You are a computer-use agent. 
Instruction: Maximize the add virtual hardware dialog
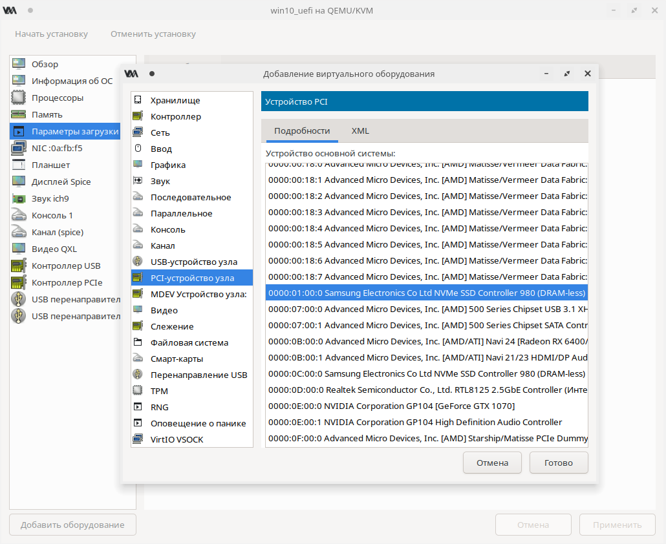coord(566,74)
